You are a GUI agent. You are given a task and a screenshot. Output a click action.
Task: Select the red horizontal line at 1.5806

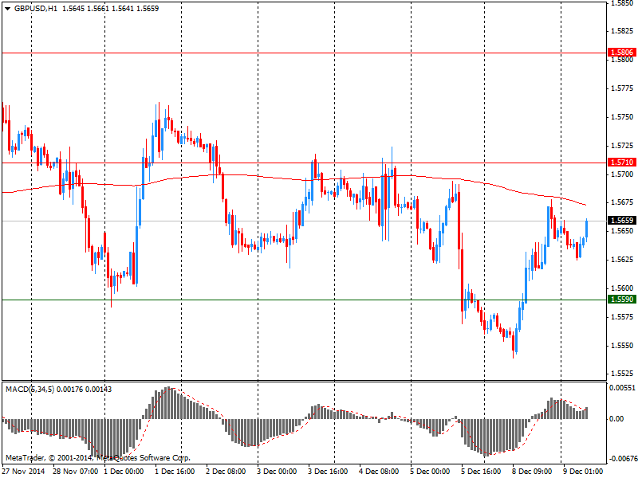(304, 53)
